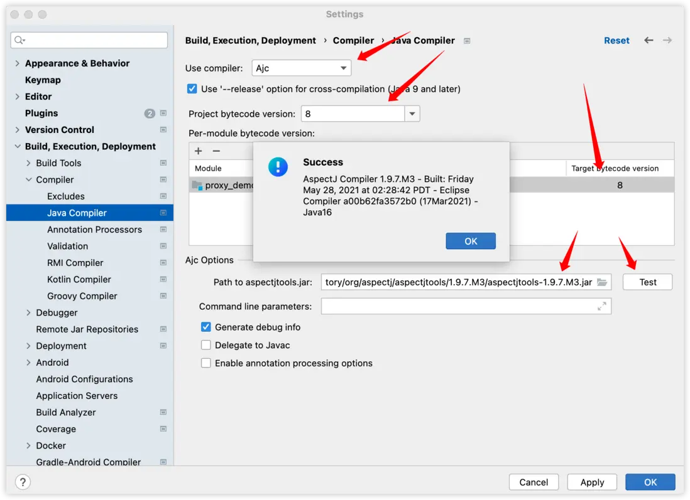Screen dimensions: 690x500
Task: Enable annotation processing options checkbox
Action: [x=205, y=363]
